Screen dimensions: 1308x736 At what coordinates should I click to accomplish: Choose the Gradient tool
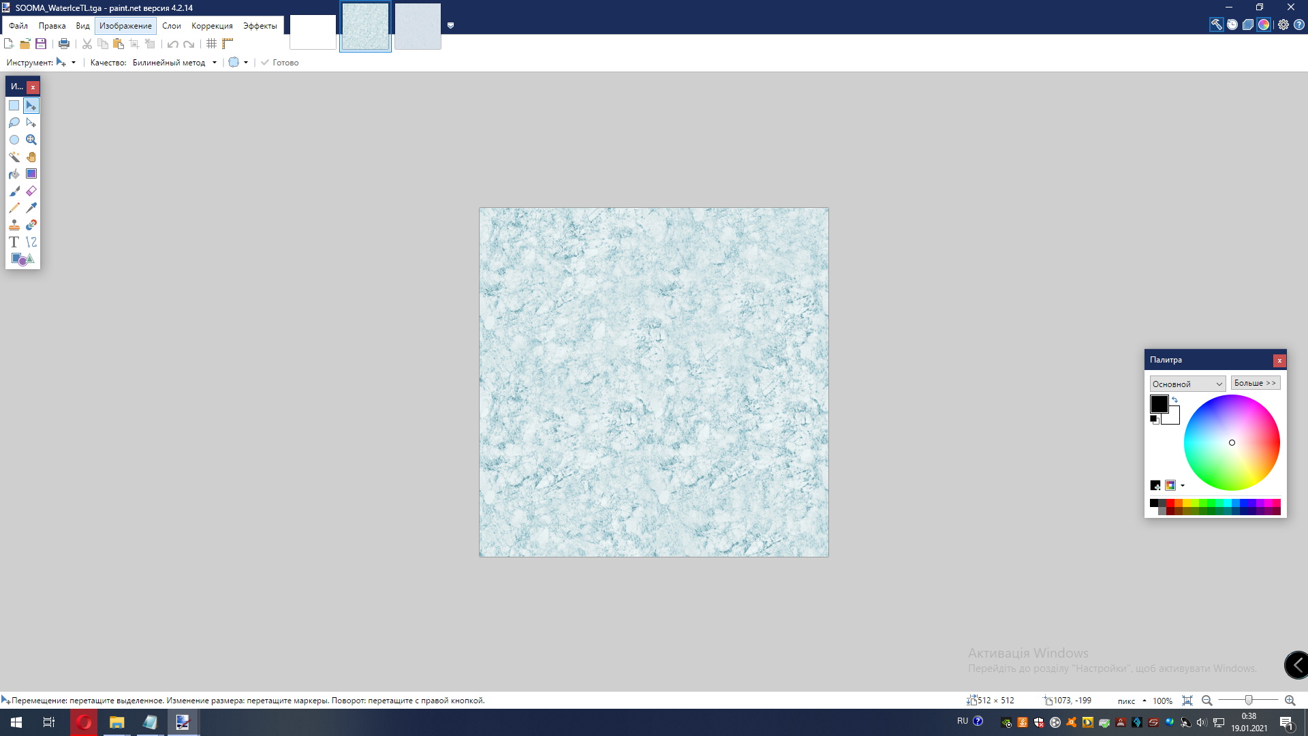click(x=31, y=174)
